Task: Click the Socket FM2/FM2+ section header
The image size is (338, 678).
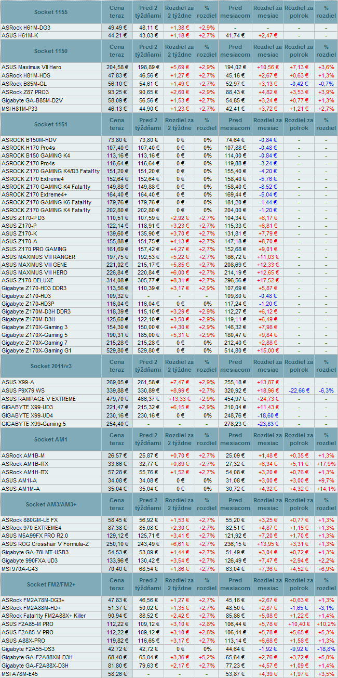Action: click(50, 584)
